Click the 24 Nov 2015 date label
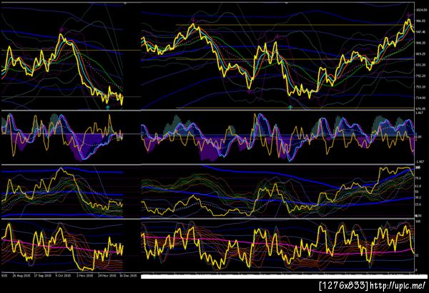Screen dimensions: 429x293 click(x=107, y=276)
